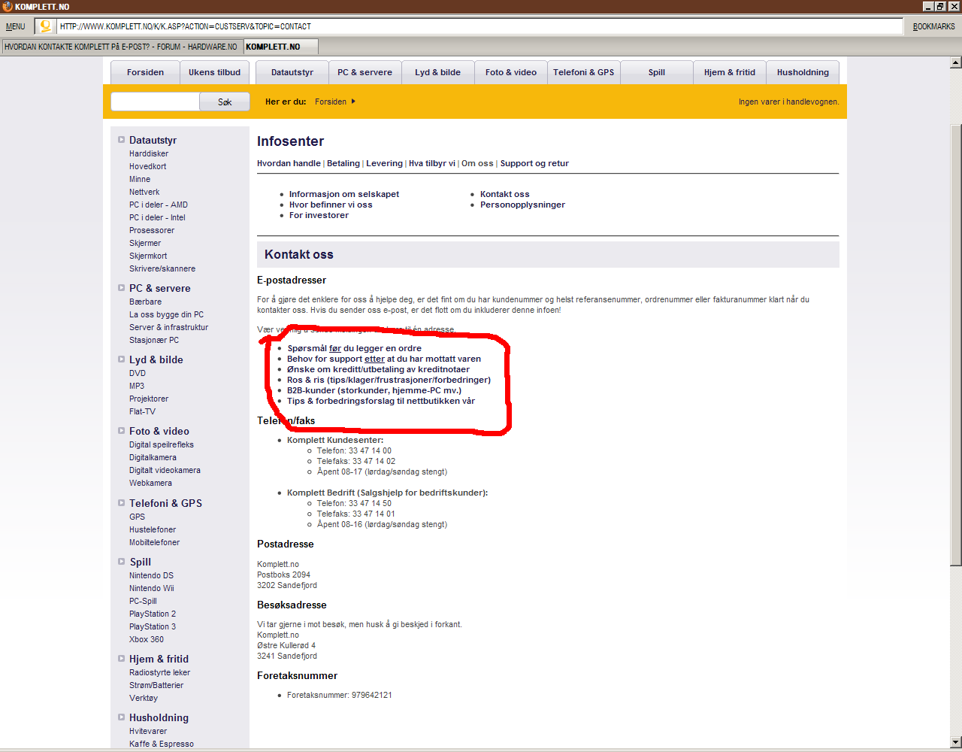The image size is (962, 752).
Task: Open Projektorer in the sidebar
Action: click(x=149, y=399)
